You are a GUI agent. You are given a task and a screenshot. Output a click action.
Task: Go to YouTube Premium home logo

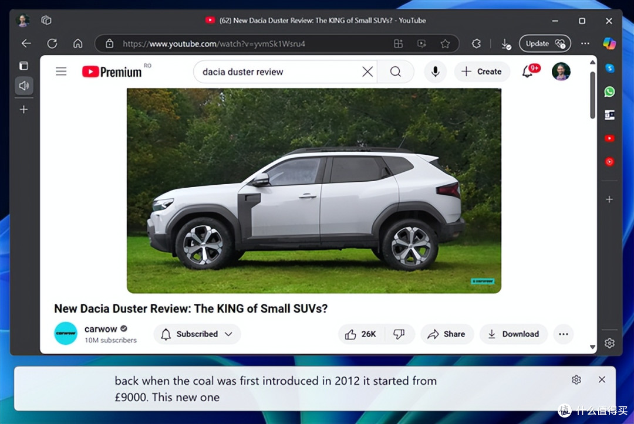tap(112, 72)
